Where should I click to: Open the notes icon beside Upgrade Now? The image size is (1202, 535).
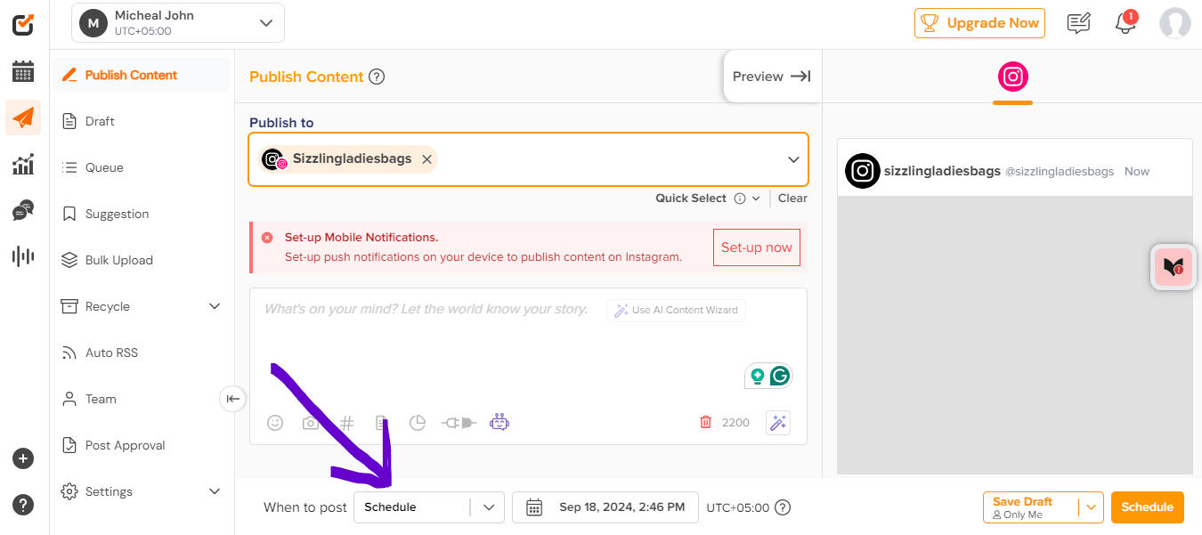(1079, 23)
